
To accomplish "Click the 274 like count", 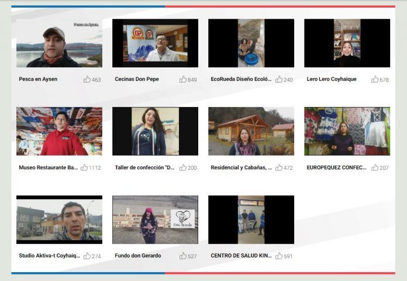I will tap(96, 256).
